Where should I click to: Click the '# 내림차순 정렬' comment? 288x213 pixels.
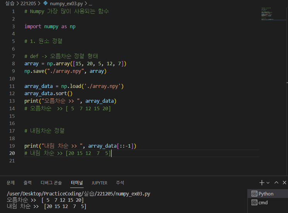(x=44, y=131)
